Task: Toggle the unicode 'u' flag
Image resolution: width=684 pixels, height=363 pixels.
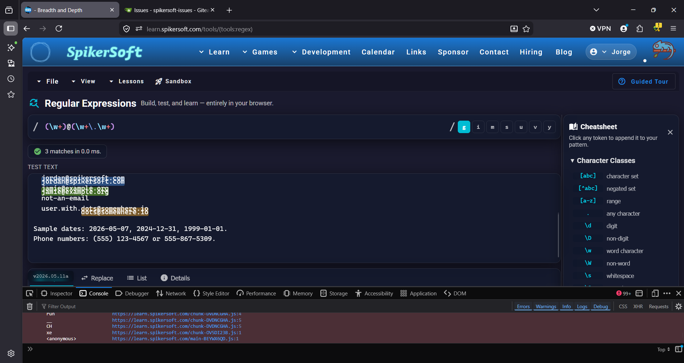Action: 521,127
